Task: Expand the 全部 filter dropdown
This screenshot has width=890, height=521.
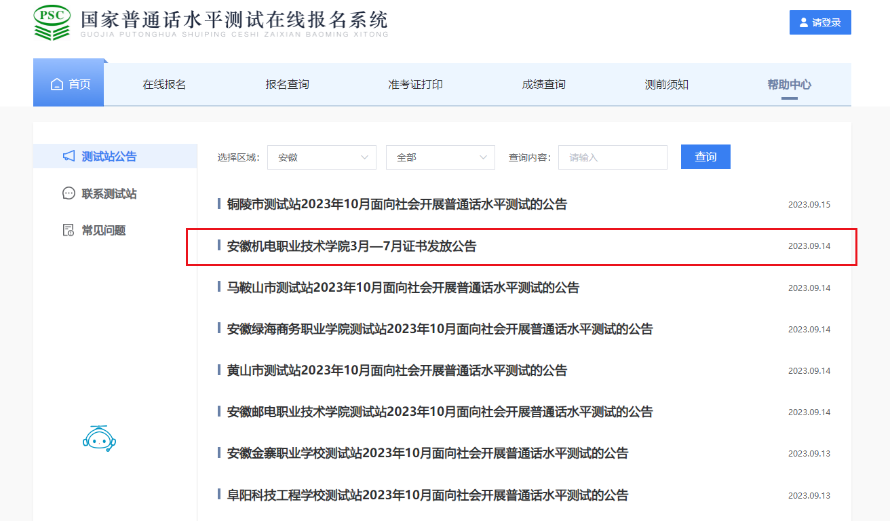Action: coord(440,157)
